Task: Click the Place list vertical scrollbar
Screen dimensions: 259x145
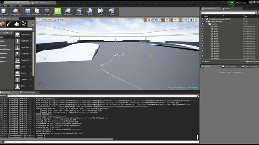Action: [33, 54]
